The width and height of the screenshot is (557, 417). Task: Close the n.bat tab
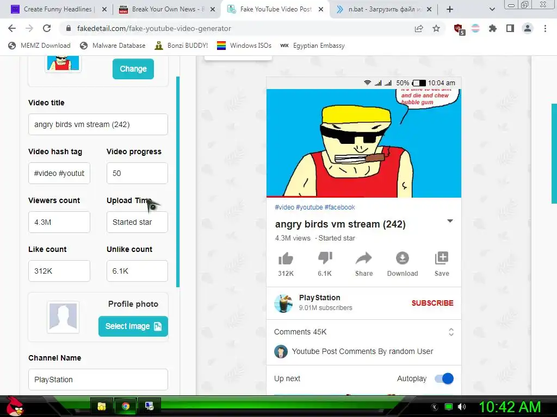(429, 9)
